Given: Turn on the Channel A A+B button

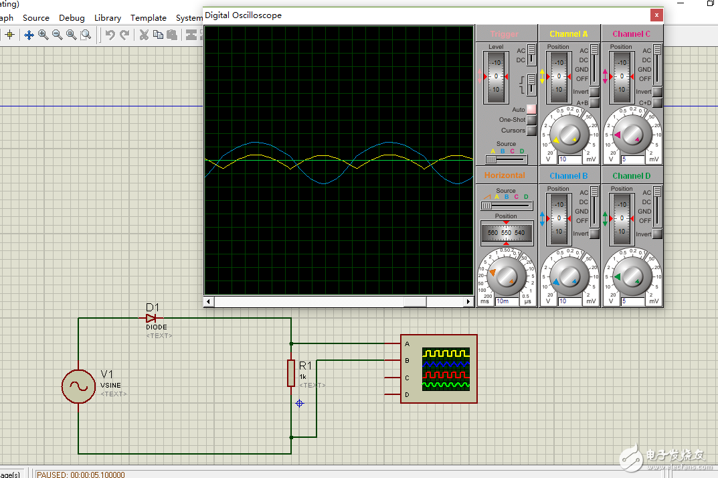Looking at the screenshot, I should (x=594, y=102).
